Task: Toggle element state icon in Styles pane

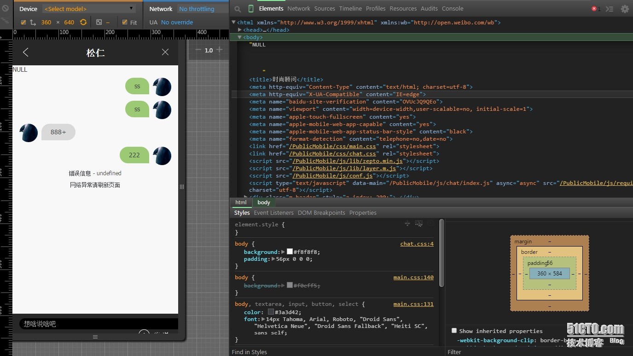Action: click(x=419, y=223)
